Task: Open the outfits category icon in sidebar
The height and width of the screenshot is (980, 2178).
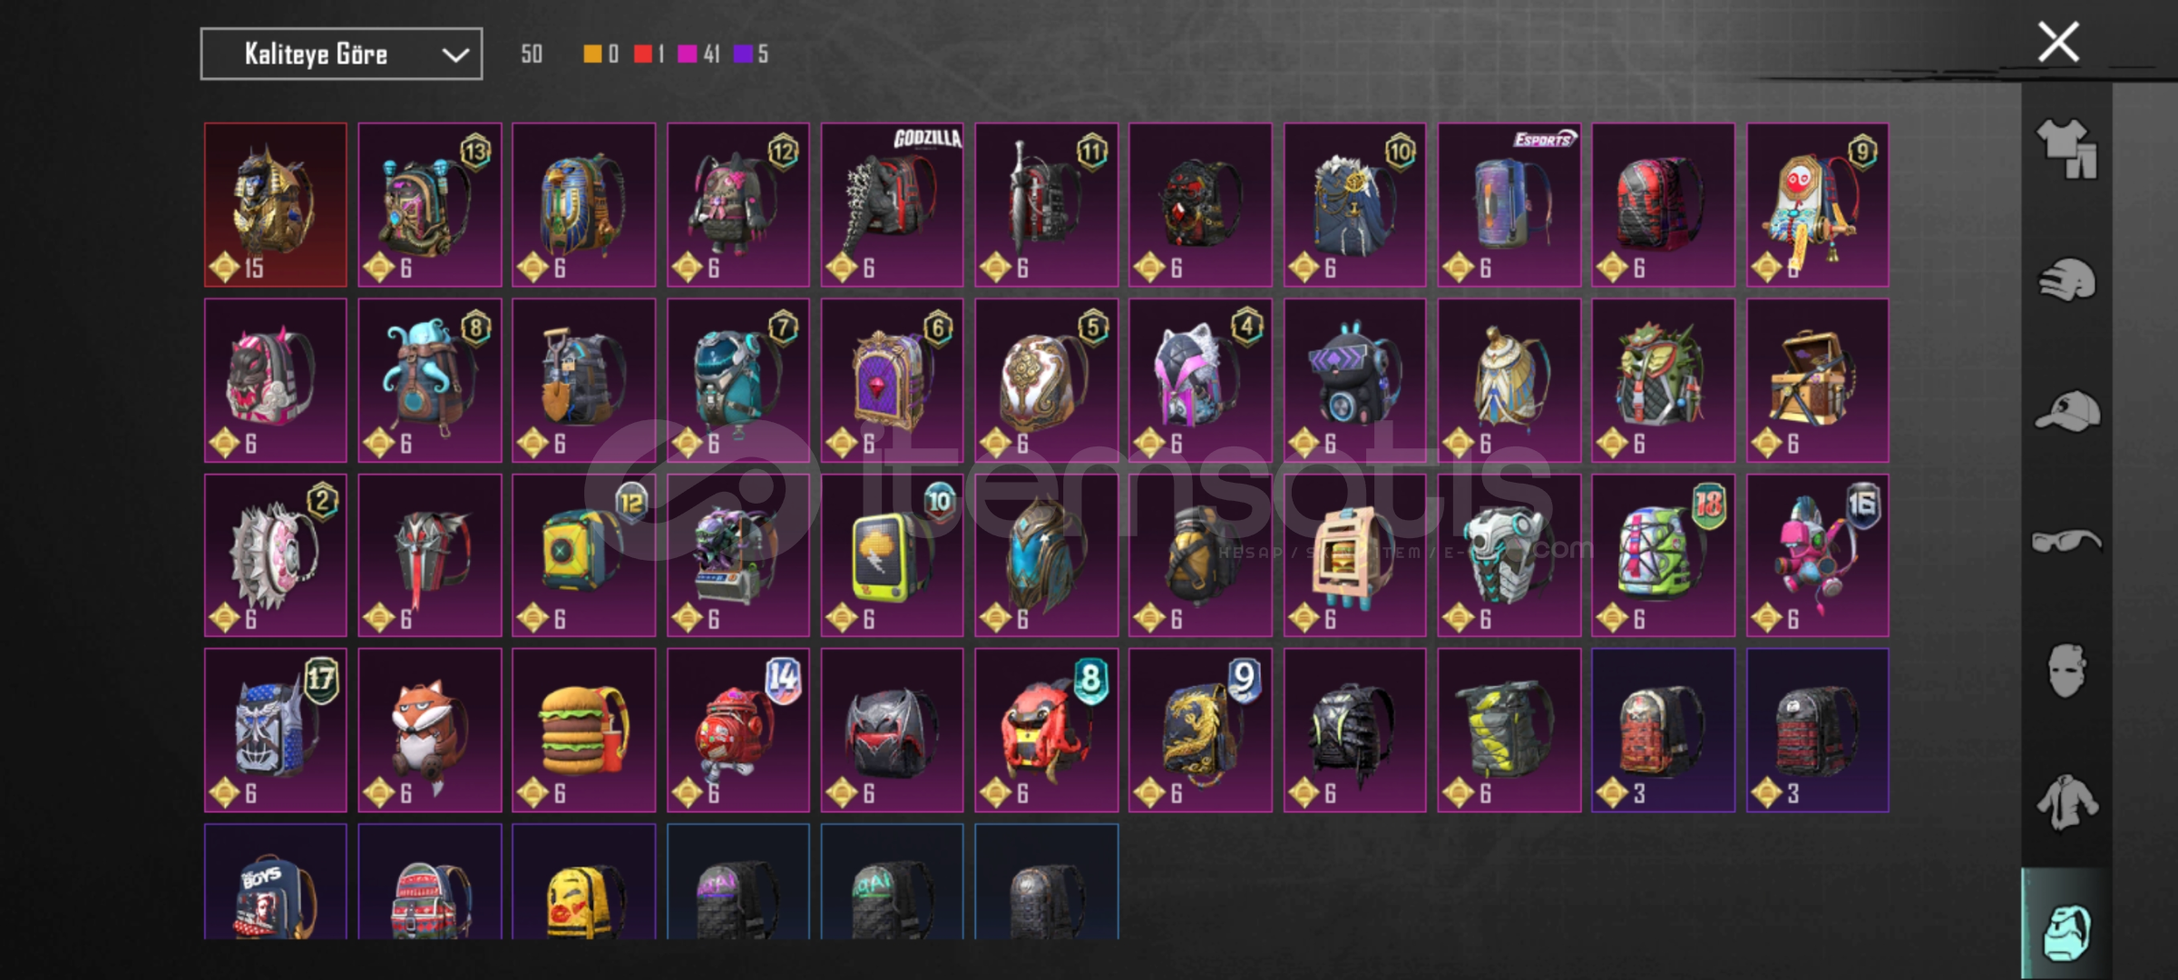Action: pos(2066,150)
